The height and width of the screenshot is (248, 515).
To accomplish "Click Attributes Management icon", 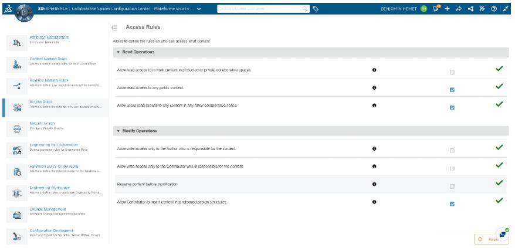I will tap(17, 43).
